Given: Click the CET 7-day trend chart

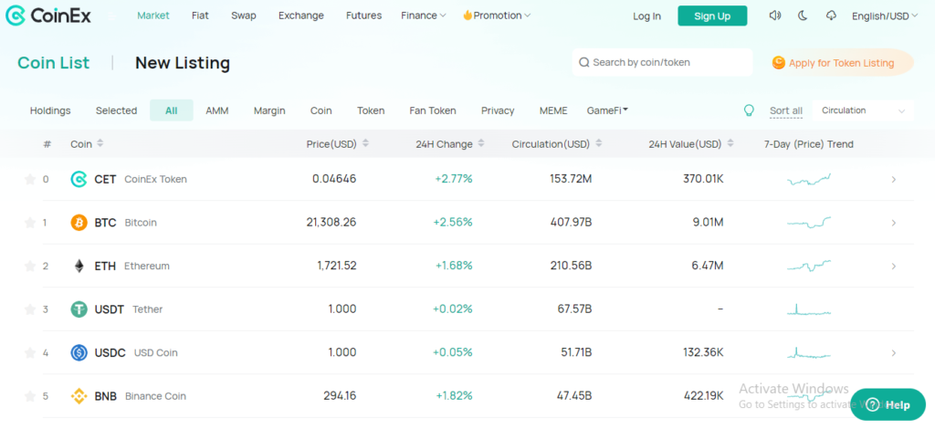Looking at the screenshot, I should coord(809,179).
